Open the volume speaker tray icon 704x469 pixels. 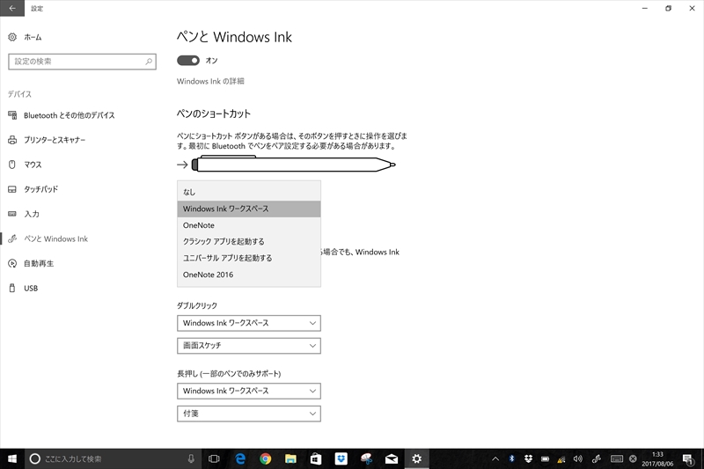pos(578,458)
